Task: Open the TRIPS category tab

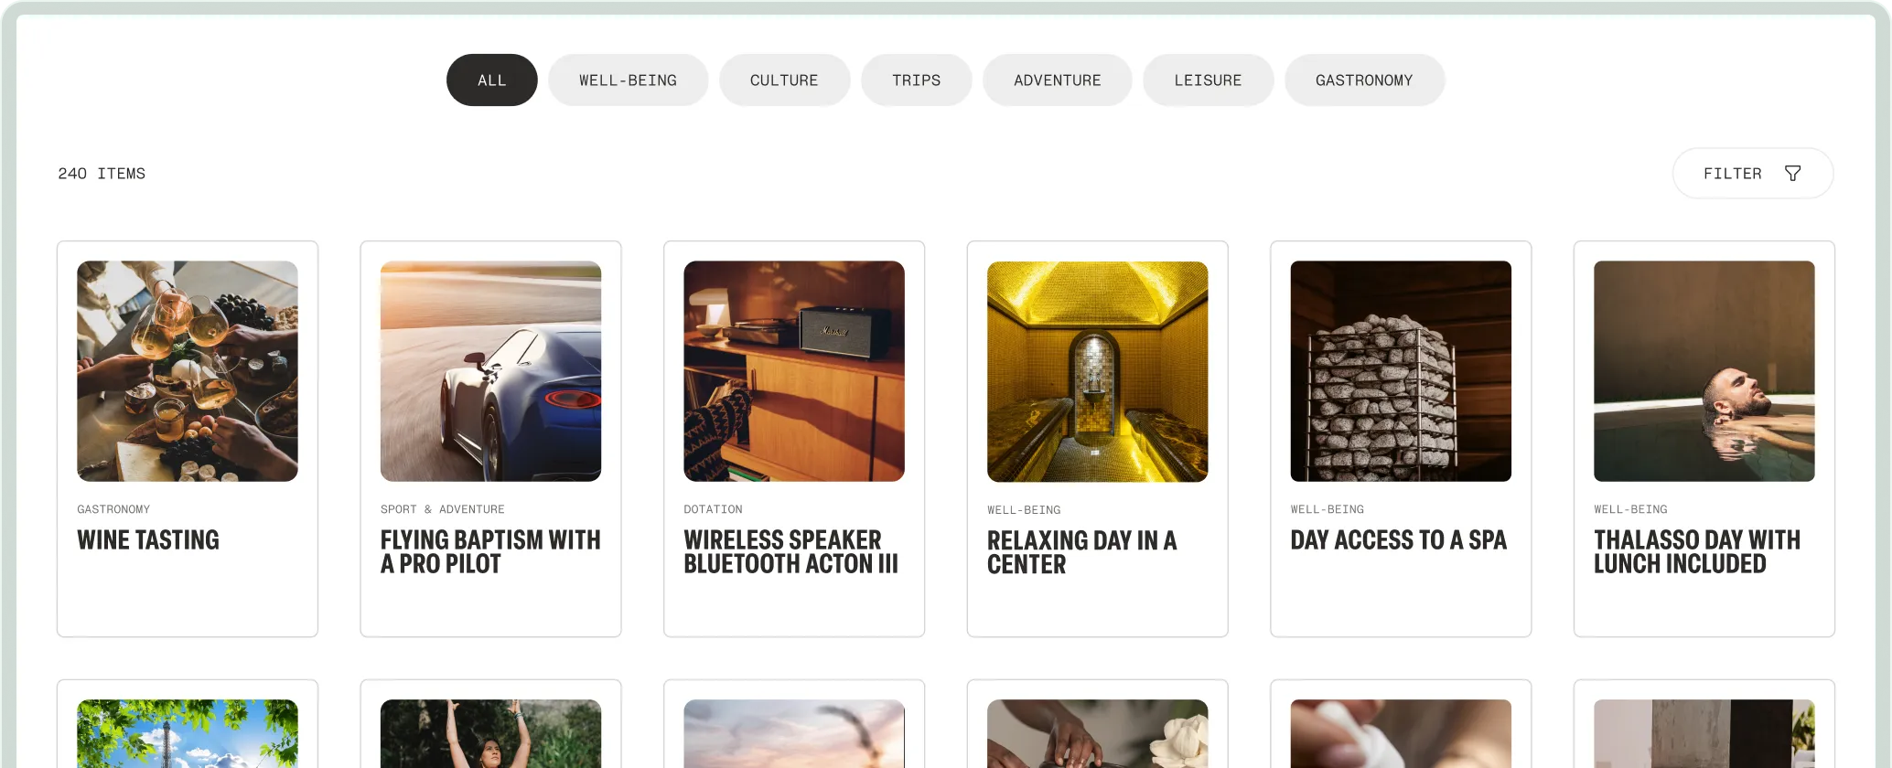Action: tap(917, 80)
